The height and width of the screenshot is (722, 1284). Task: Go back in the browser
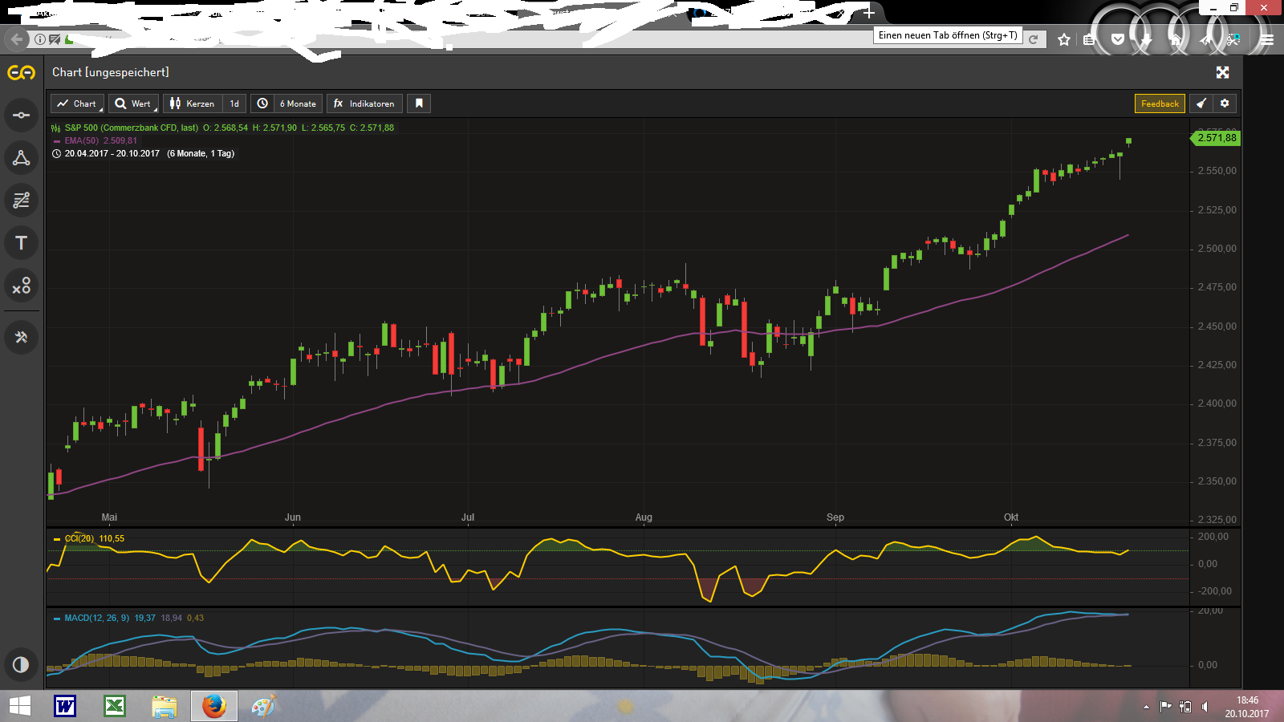coord(16,39)
